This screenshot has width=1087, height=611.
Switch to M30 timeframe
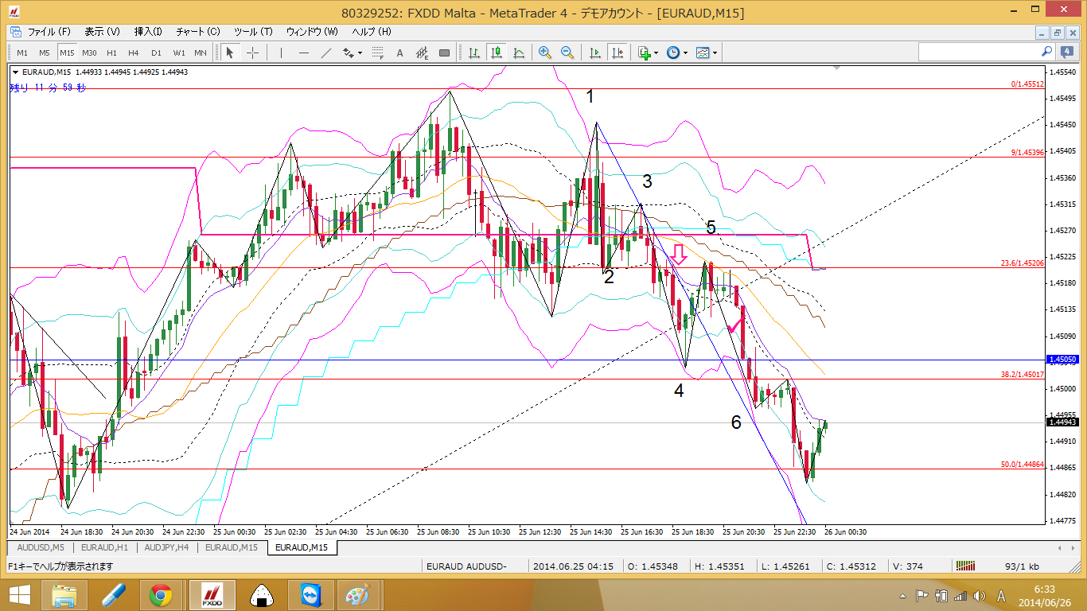[x=89, y=53]
